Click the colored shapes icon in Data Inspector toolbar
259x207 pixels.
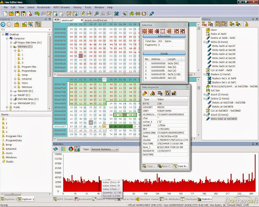(x=153, y=93)
